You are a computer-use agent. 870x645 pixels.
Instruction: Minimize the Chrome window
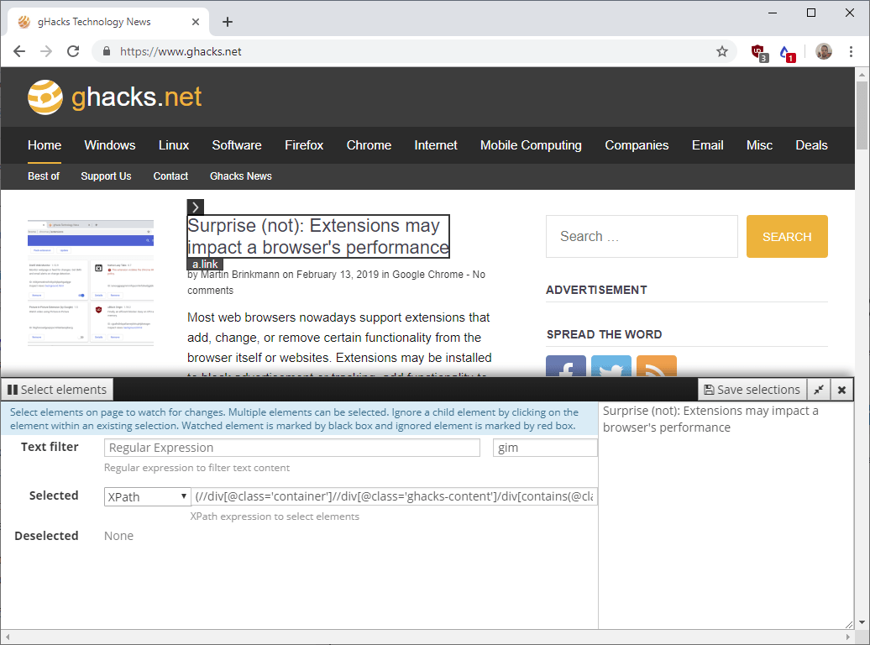click(x=773, y=13)
